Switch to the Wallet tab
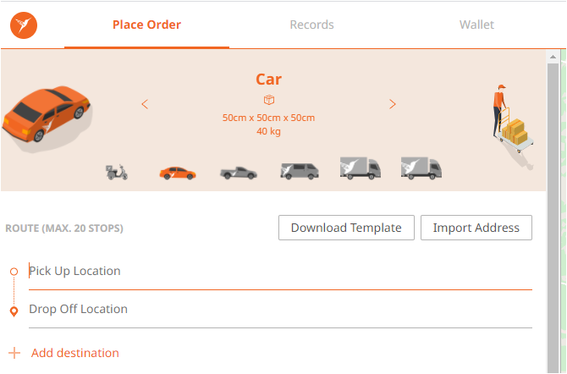Image resolution: width=567 pixels, height=374 pixels. tap(476, 25)
